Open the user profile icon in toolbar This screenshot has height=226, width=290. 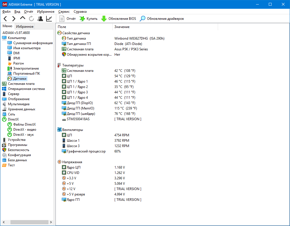click(x=40, y=19)
